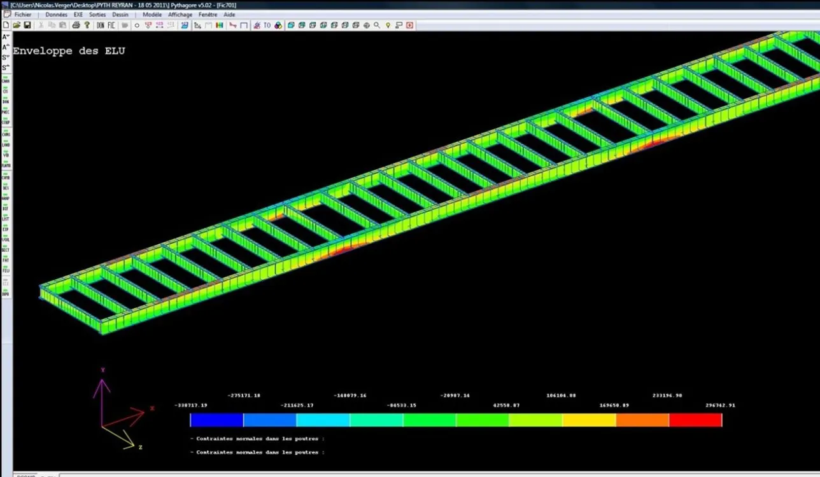Image resolution: width=820 pixels, height=477 pixels.
Task: Select the FLAMB item in left sidebar
Action: (6, 165)
